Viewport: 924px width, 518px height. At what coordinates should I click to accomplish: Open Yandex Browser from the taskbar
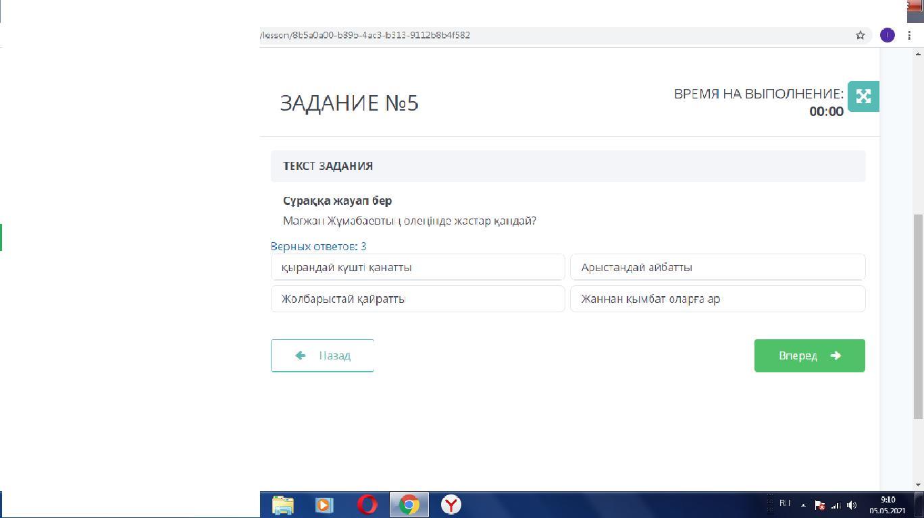click(451, 505)
